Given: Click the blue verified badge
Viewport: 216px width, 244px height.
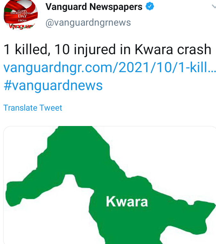Looking at the screenshot, I should 150,6.
